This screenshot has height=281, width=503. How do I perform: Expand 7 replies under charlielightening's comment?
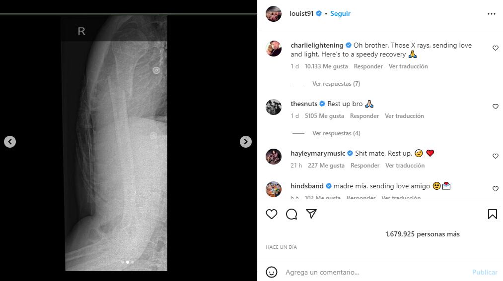click(x=336, y=84)
